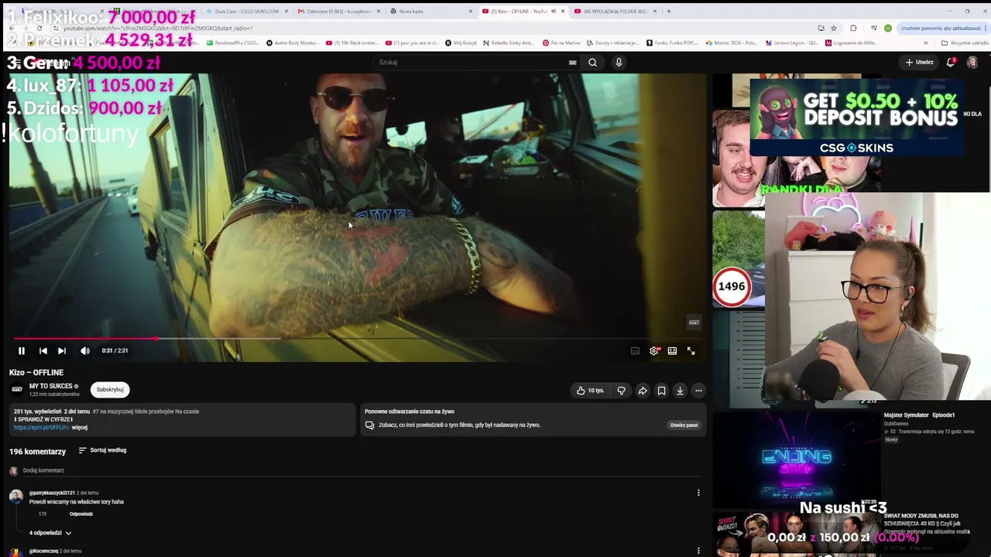Click the Subskrybuj button

click(x=110, y=390)
